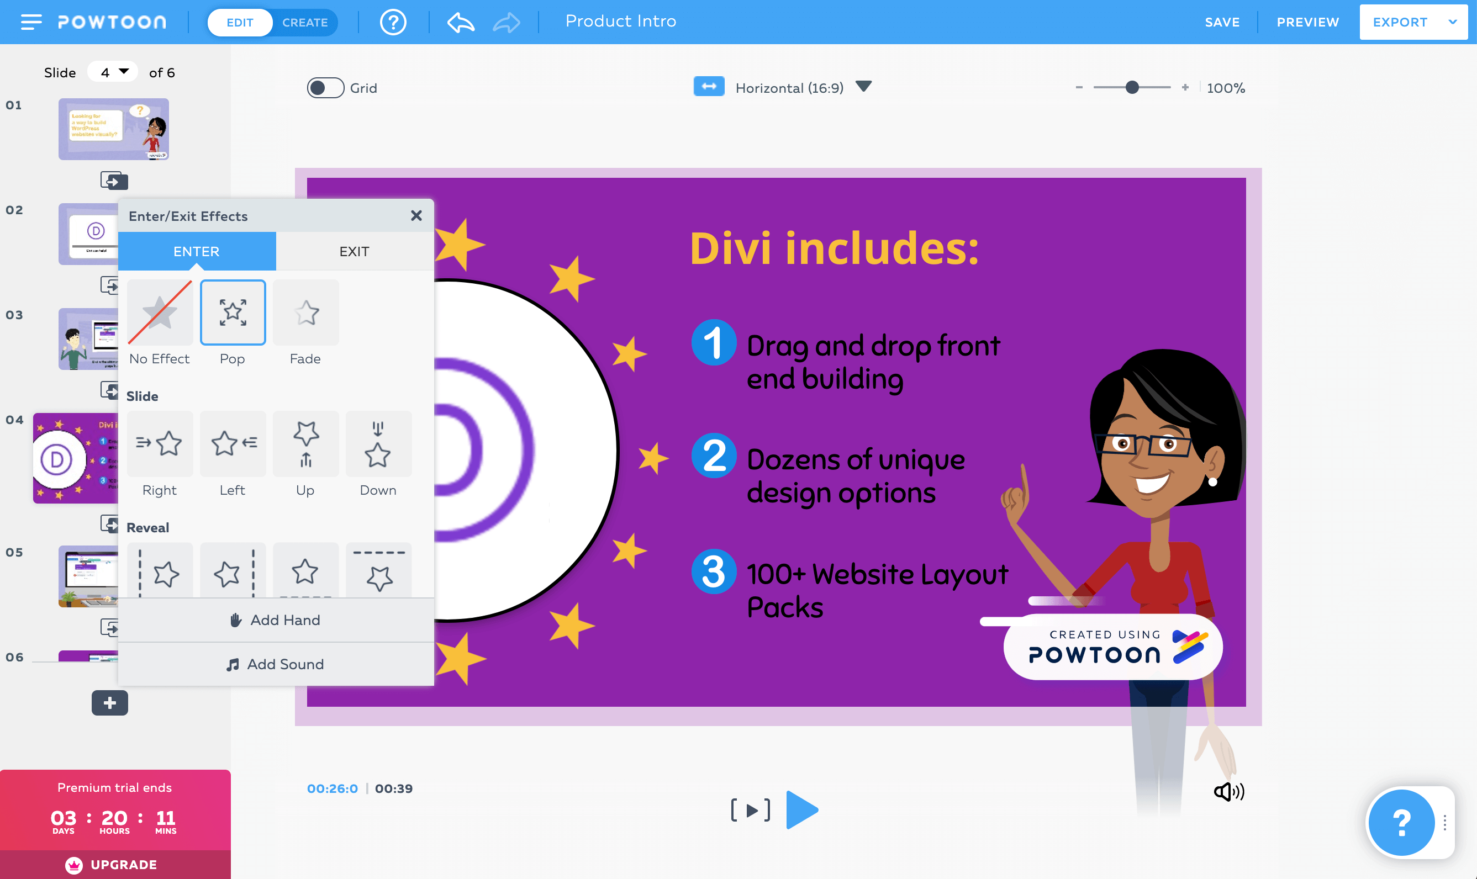1477x879 pixels.
Task: Choose the Slide Right effect
Action: 160,444
